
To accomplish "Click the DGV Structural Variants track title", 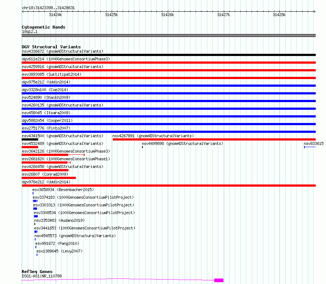I will [x=51, y=47].
